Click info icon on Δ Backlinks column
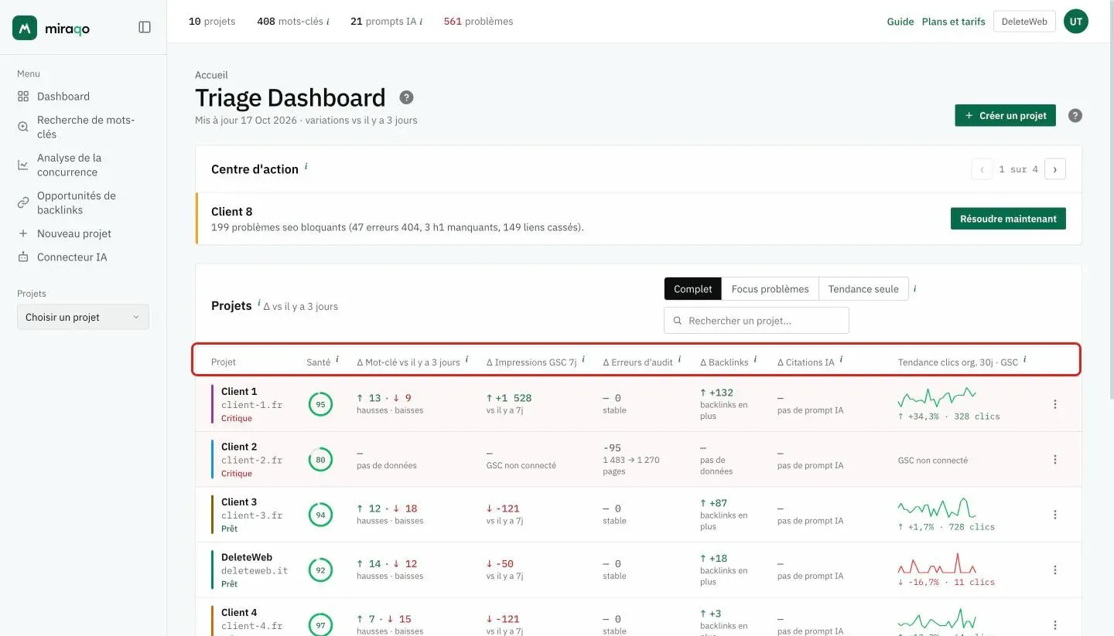The height and width of the screenshot is (636, 1114). click(x=756, y=359)
